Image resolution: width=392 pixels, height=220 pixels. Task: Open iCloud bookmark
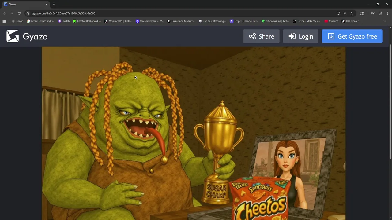(17, 21)
